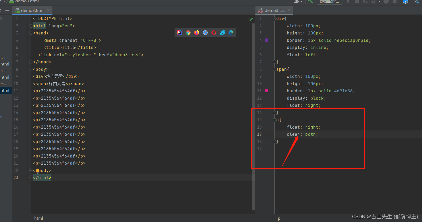The height and width of the screenshot is (222, 422).
Task: Open page in Edge browser icon
Action: coord(231,33)
